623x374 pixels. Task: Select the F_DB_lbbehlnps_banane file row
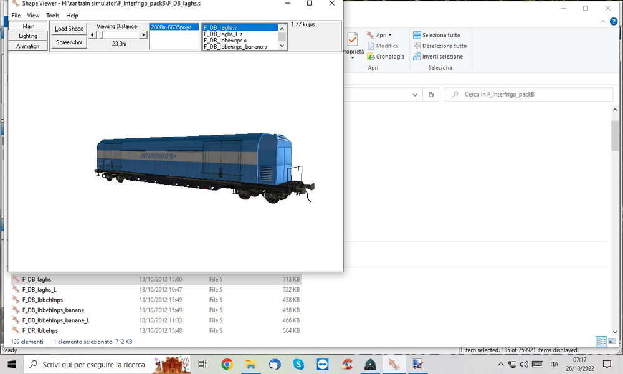(x=156, y=310)
